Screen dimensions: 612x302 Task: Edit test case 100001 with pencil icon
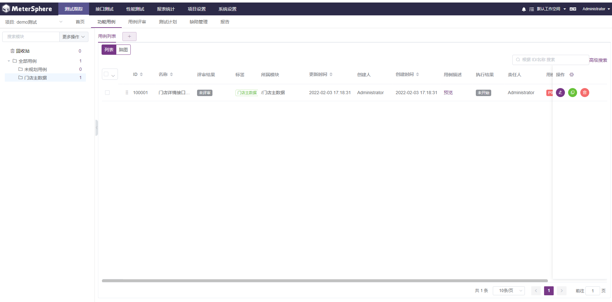560,93
